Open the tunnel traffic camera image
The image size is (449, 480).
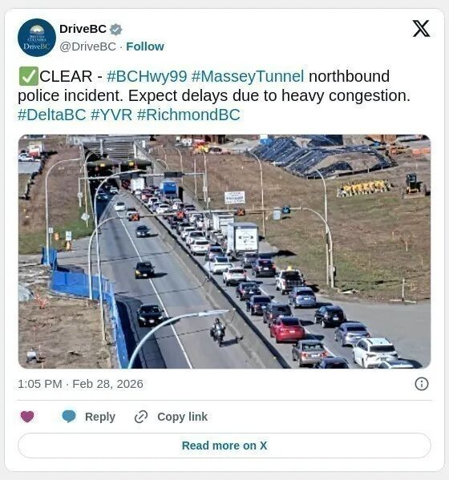(224, 252)
